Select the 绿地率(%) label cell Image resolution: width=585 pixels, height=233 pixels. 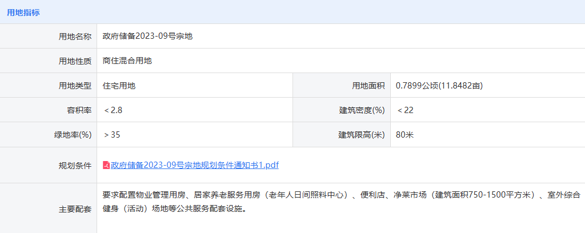coord(69,135)
